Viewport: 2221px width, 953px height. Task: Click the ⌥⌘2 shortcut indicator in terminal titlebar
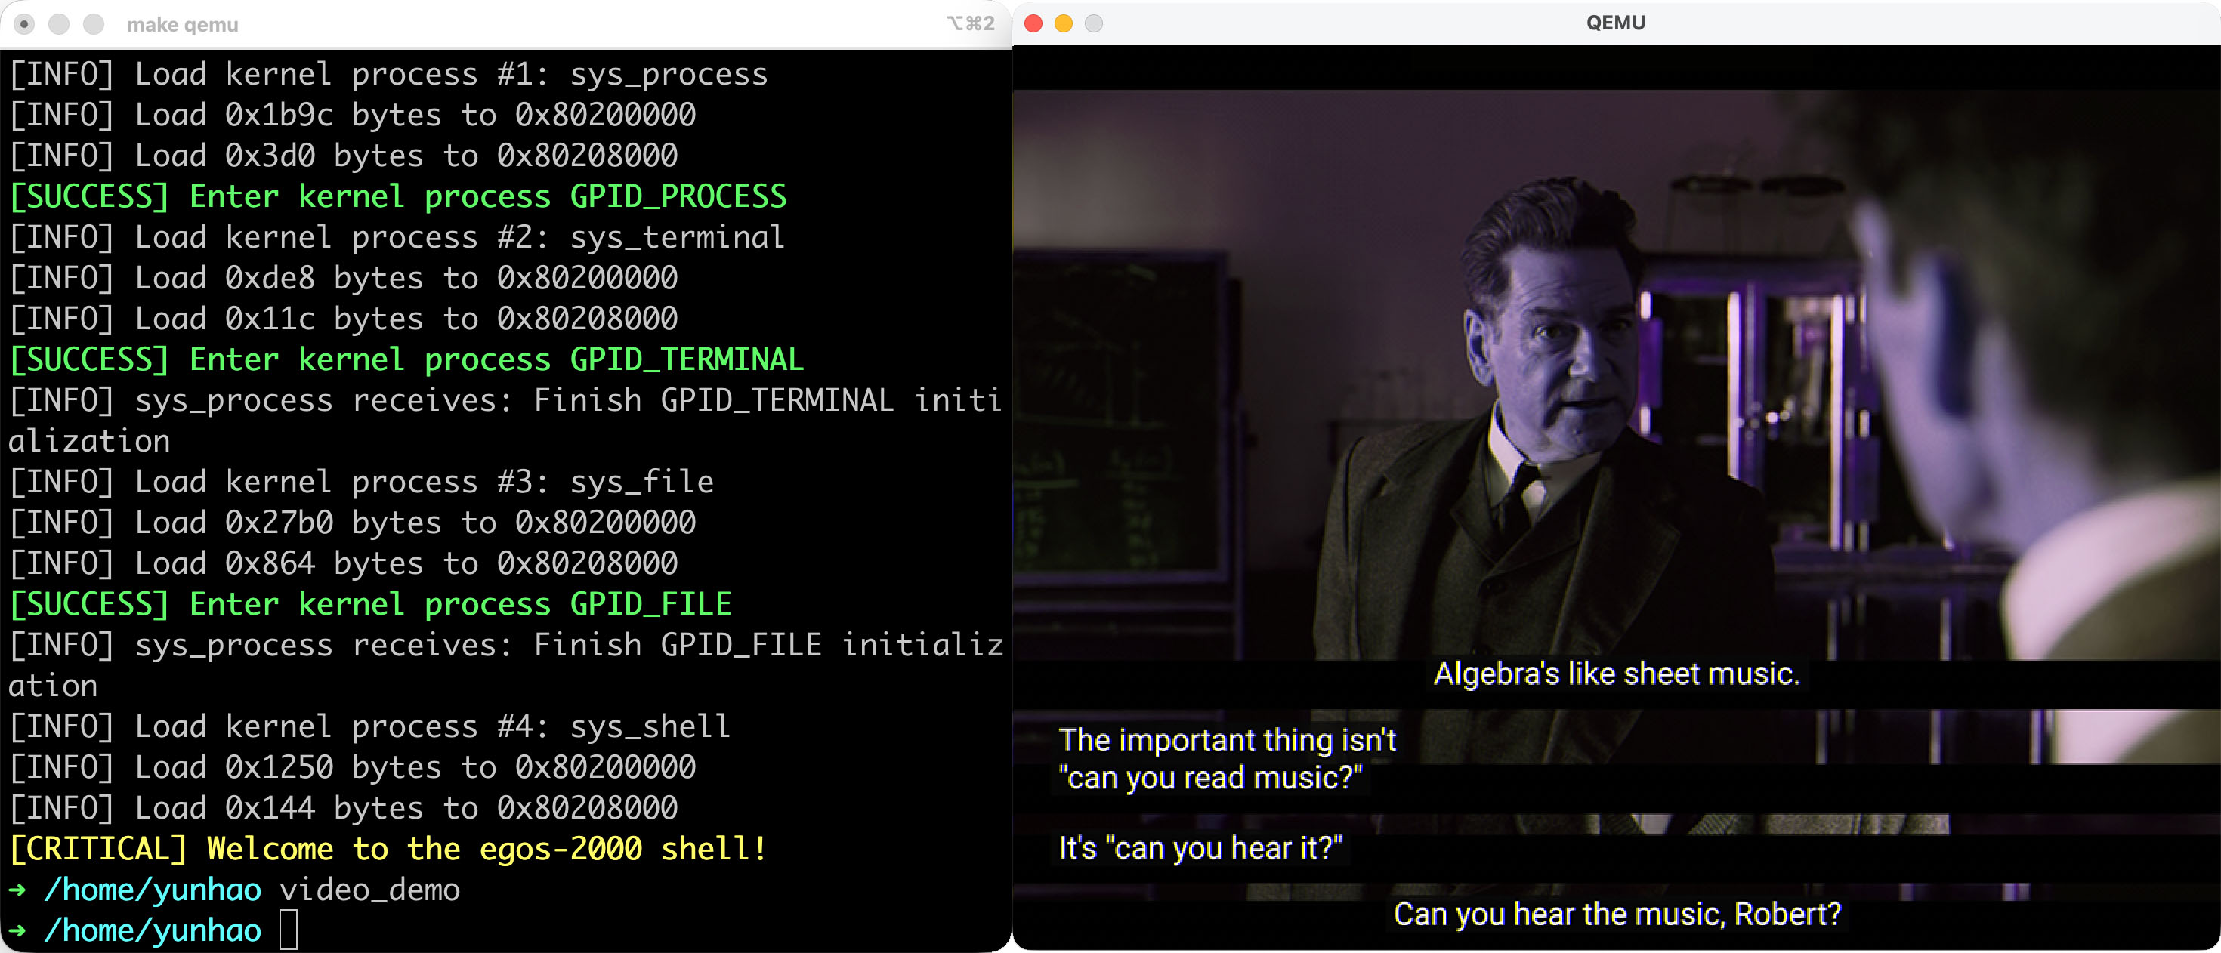click(970, 24)
